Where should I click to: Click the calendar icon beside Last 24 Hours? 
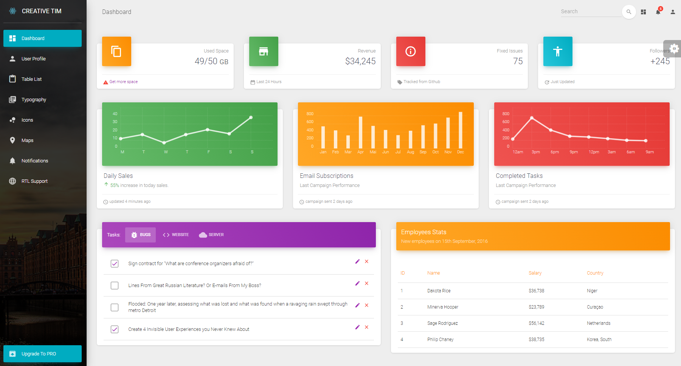pos(253,82)
